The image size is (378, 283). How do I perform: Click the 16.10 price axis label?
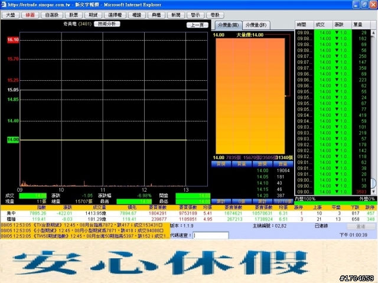[13, 40]
